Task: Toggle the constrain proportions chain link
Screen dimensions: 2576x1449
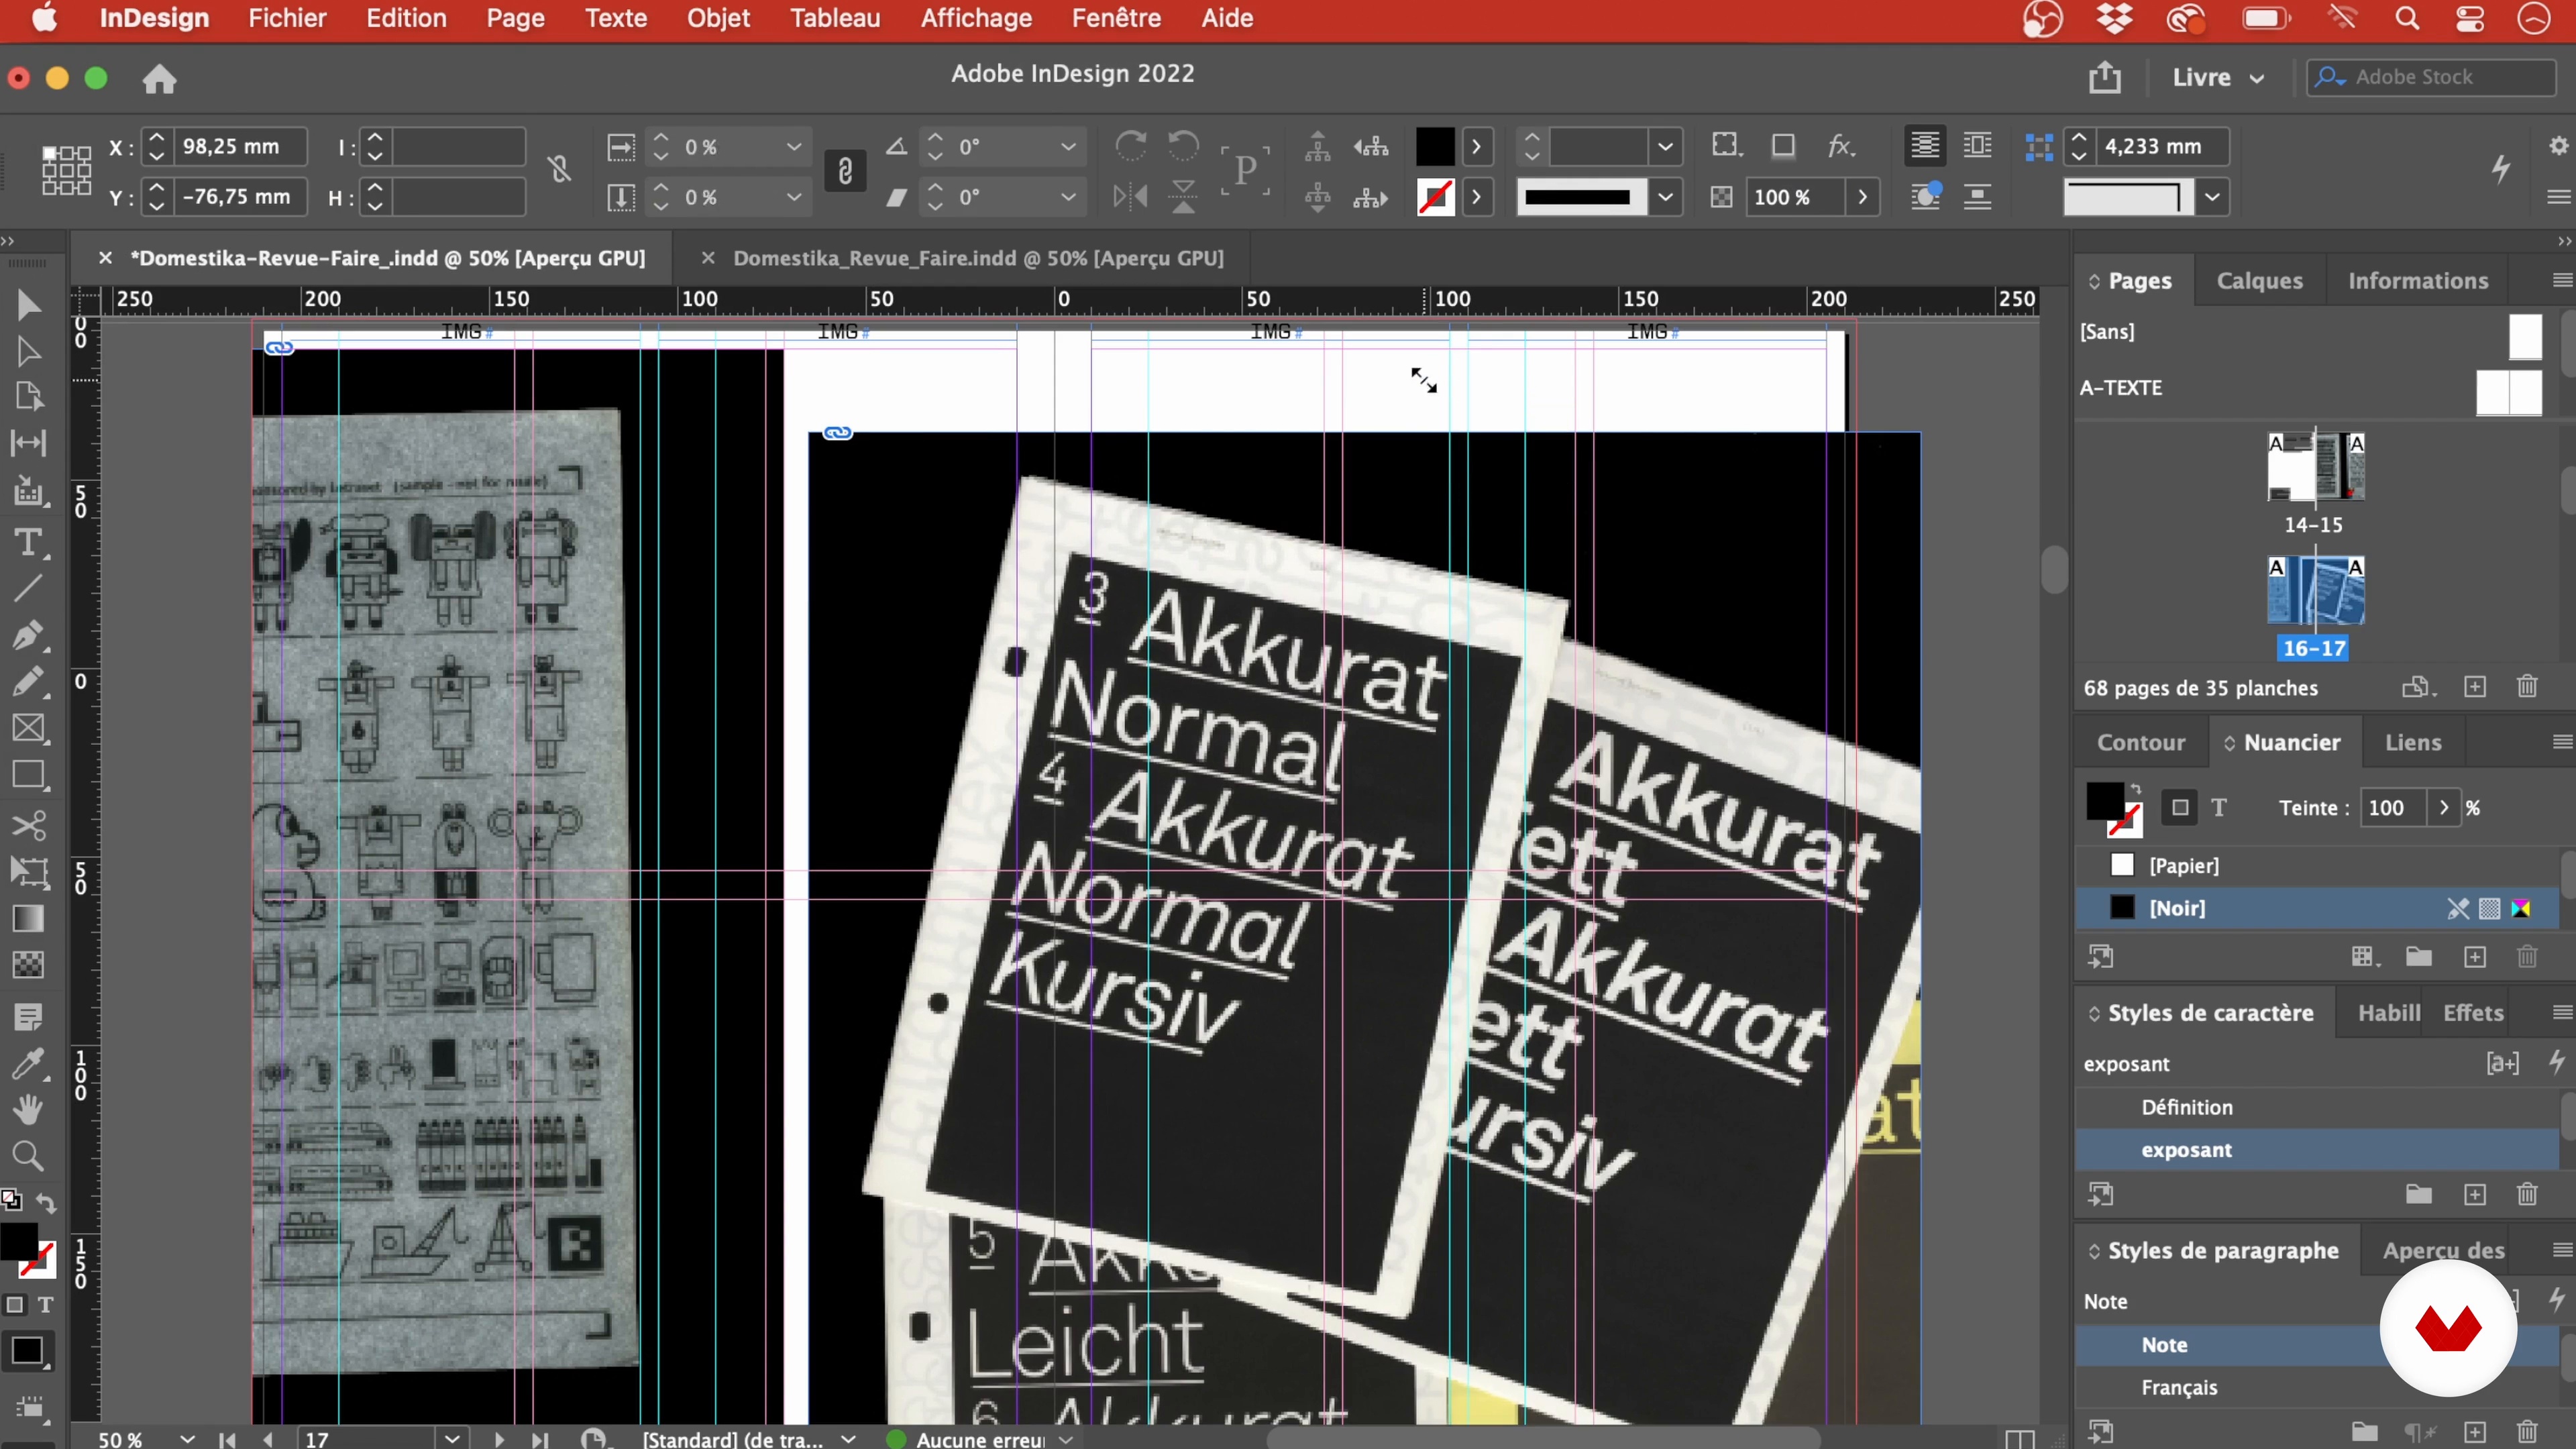Action: pyautogui.click(x=845, y=171)
